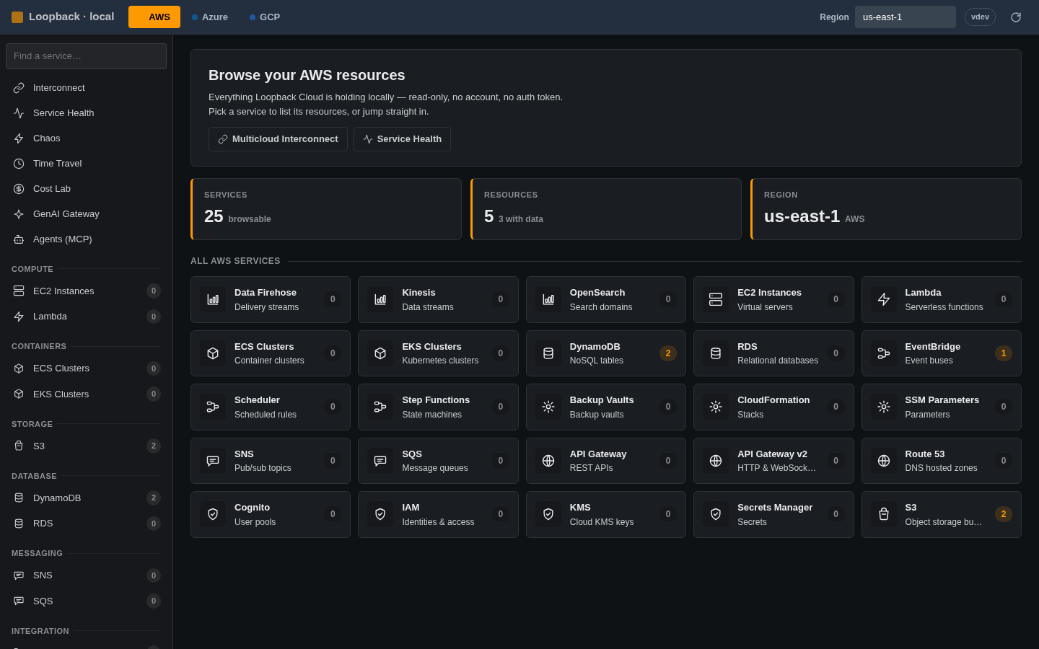Viewport: 1039px width, 649px height.
Task: Click the EventBridge card count badge 1
Action: 1004,353
